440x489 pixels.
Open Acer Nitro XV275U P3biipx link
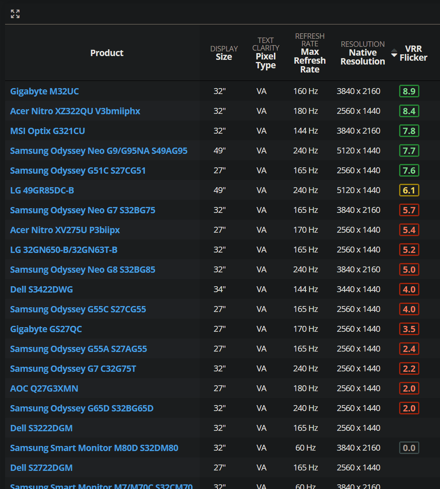[x=65, y=230]
